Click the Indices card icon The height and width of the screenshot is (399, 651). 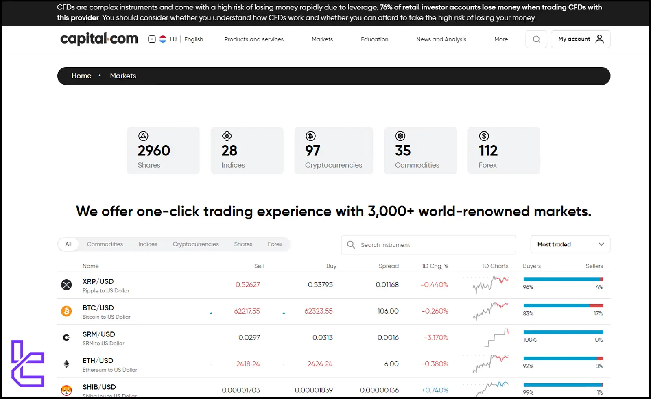click(x=227, y=136)
